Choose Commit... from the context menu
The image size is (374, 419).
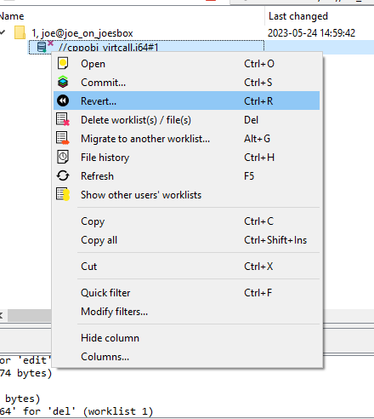coord(186,83)
